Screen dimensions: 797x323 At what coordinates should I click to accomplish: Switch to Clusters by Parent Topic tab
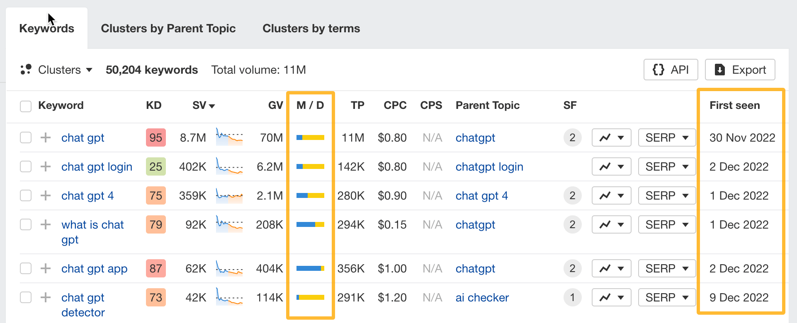tap(168, 28)
